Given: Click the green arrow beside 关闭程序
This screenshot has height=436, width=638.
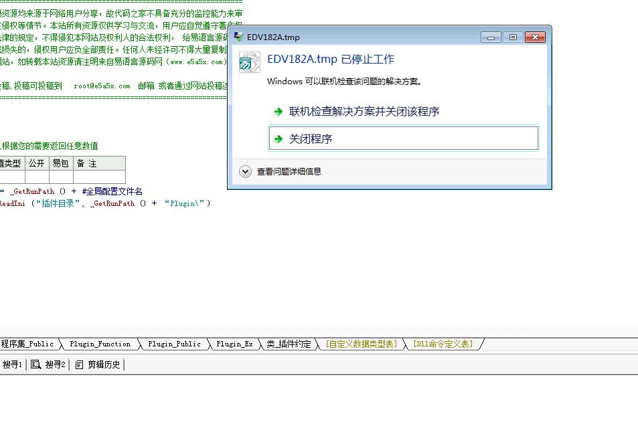Looking at the screenshot, I should [x=278, y=139].
